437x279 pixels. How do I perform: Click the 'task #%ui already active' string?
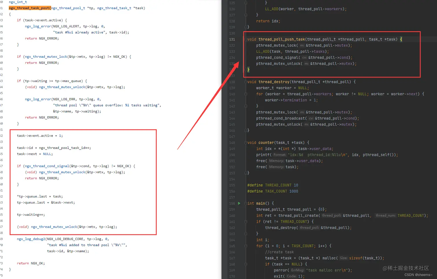[x=79, y=32]
